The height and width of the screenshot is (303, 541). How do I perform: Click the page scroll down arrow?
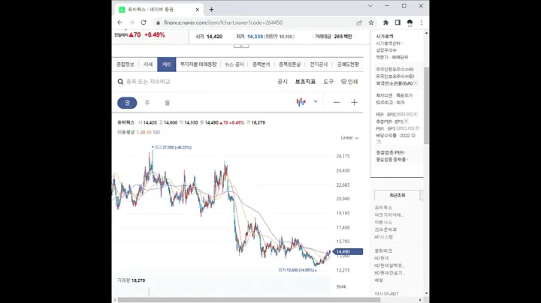point(427,294)
